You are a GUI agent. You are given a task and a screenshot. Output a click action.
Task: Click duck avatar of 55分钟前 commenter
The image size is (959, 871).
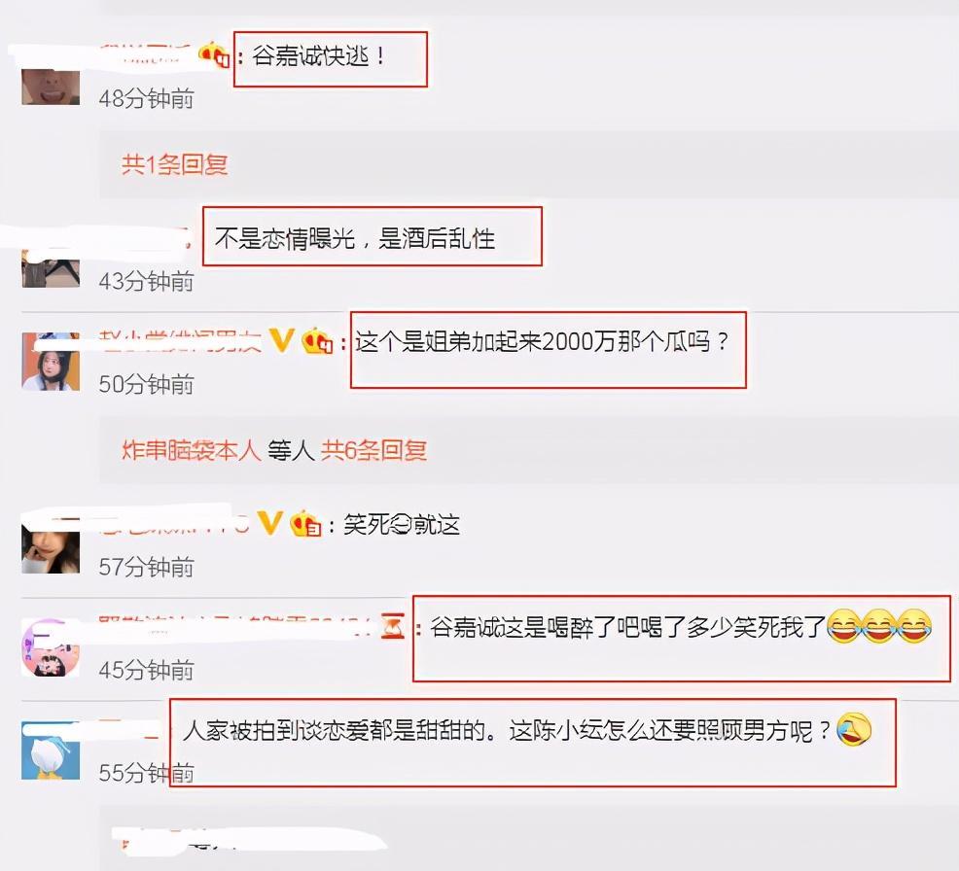(x=51, y=750)
